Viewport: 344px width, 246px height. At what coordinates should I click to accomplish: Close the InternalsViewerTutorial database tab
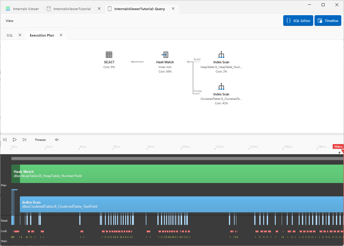coord(99,9)
